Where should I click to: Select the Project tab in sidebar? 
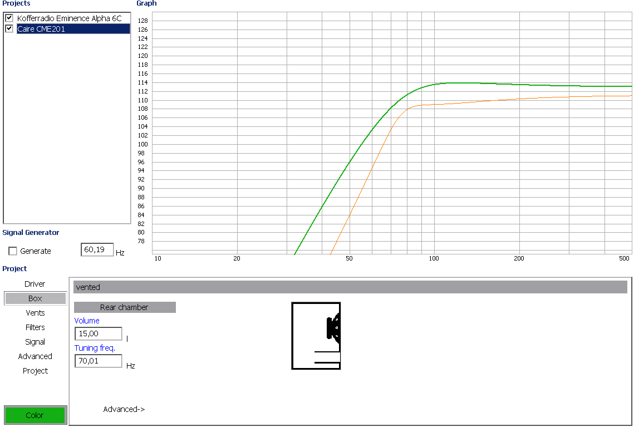point(35,371)
